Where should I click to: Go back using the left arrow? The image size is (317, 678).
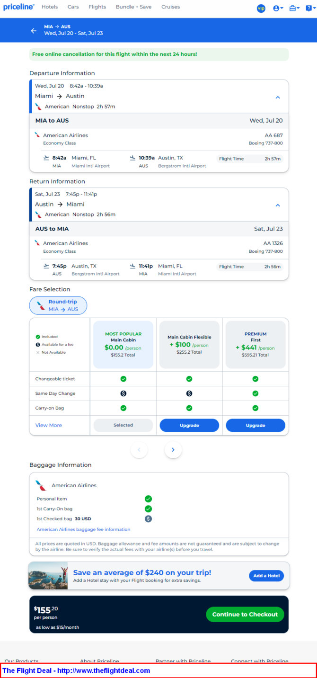click(34, 30)
